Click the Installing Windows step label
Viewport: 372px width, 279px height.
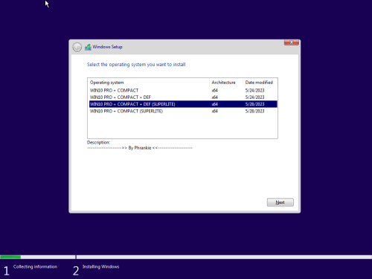[x=101, y=266]
